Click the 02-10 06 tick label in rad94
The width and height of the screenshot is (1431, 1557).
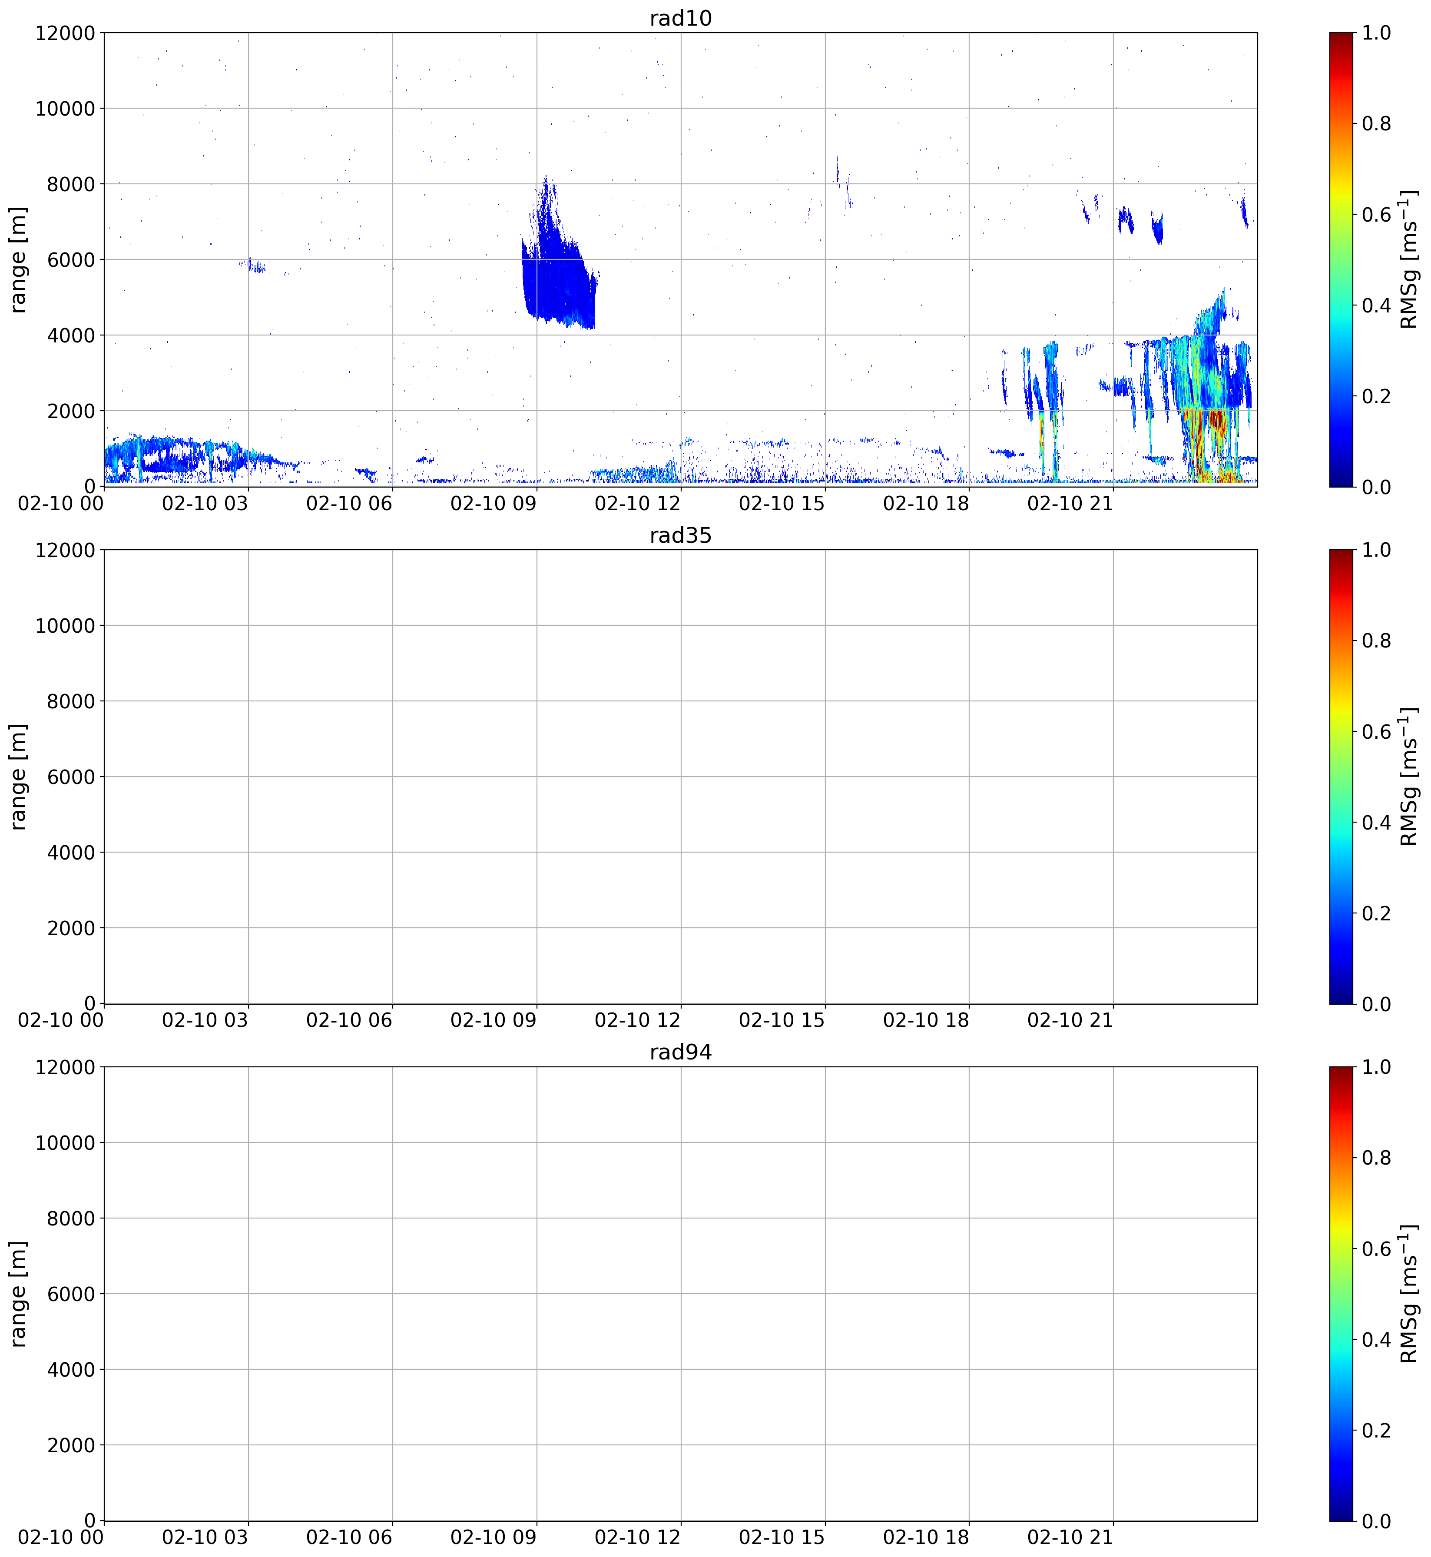(x=349, y=1537)
